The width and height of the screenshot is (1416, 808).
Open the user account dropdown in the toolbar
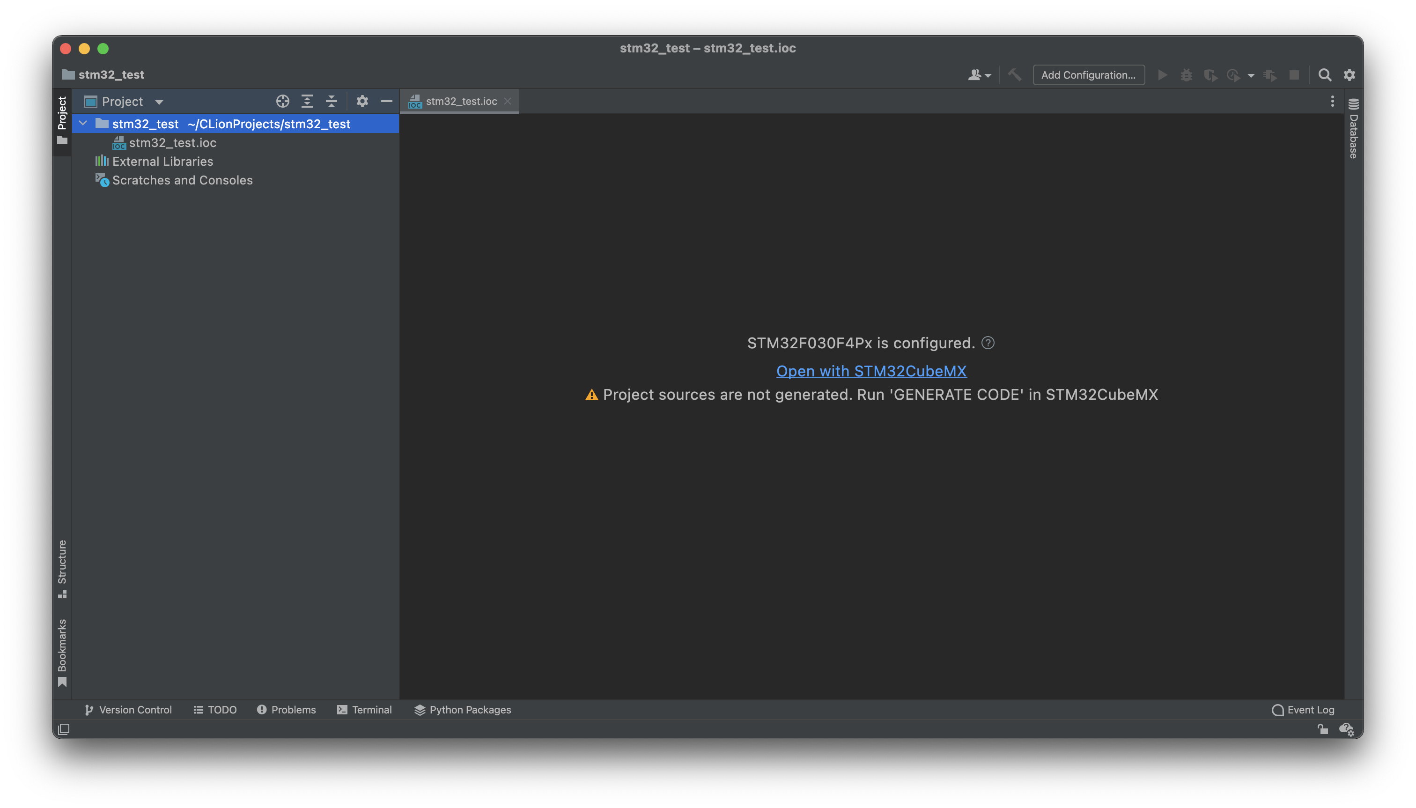[979, 75]
